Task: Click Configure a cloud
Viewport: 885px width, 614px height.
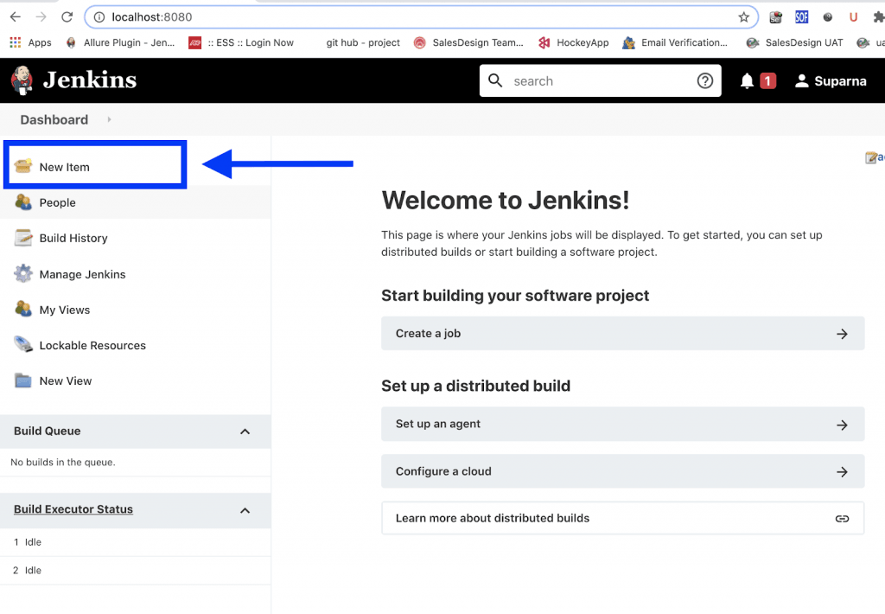Action: [622, 472]
